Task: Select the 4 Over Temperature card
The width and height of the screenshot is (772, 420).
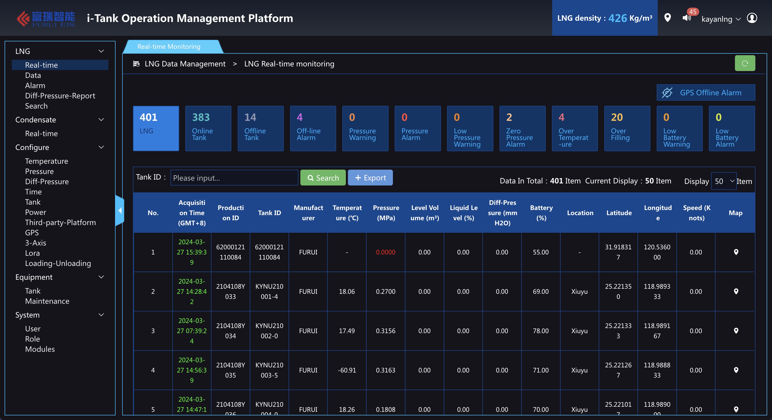Action: [575, 128]
